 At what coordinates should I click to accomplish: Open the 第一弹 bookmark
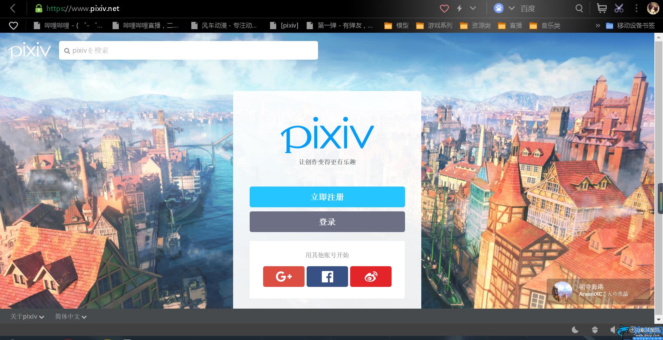(340, 26)
